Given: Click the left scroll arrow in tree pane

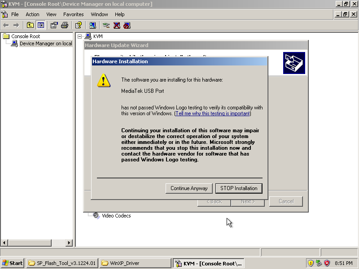Looking at the screenshot, I should point(4,243).
